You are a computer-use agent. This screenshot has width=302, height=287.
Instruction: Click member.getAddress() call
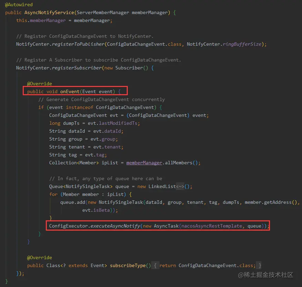(271, 202)
